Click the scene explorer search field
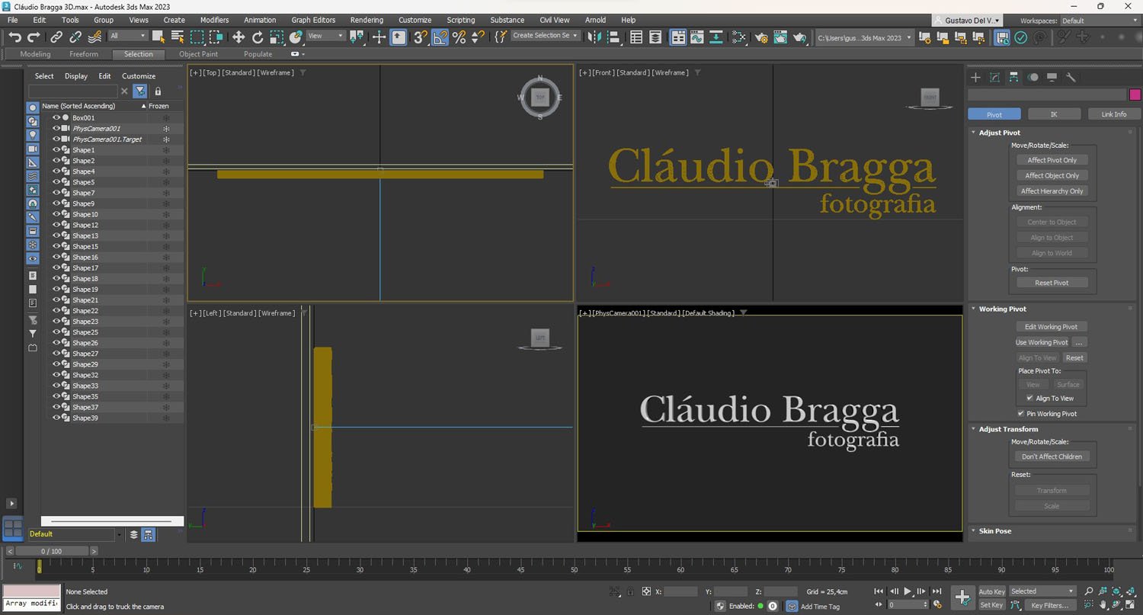Image resolution: width=1143 pixels, height=615 pixels. click(x=72, y=91)
